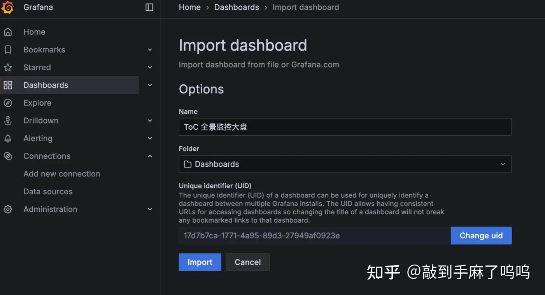Open Connections in the sidebar
This screenshot has height=295, width=545.
(47, 156)
